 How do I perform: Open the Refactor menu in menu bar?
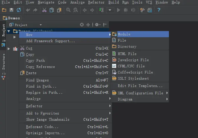tap(96, 2)
